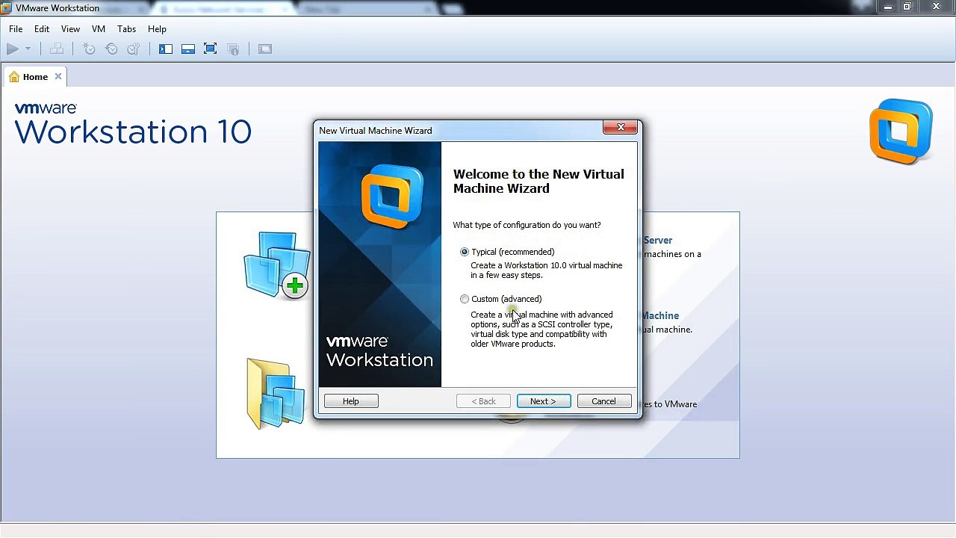Click the Power On play toolbar icon
The height and width of the screenshot is (538, 956).
click(x=13, y=49)
